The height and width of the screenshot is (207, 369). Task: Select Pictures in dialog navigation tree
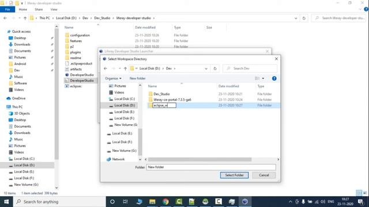click(120, 86)
